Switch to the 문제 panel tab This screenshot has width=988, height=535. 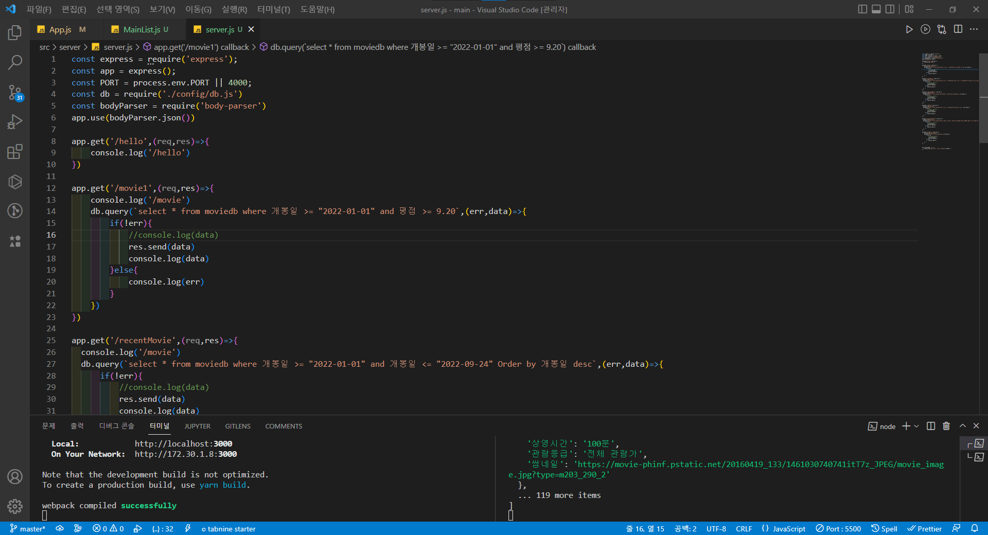point(48,426)
